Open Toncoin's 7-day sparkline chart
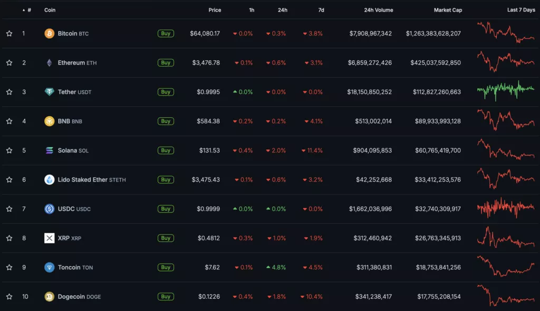The height and width of the screenshot is (311, 540). point(506,266)
